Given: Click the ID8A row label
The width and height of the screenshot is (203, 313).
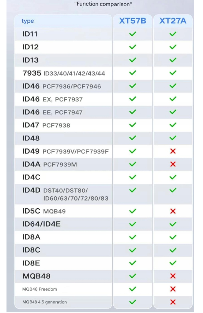Looking at the screenshot, I should pos(31,237).
